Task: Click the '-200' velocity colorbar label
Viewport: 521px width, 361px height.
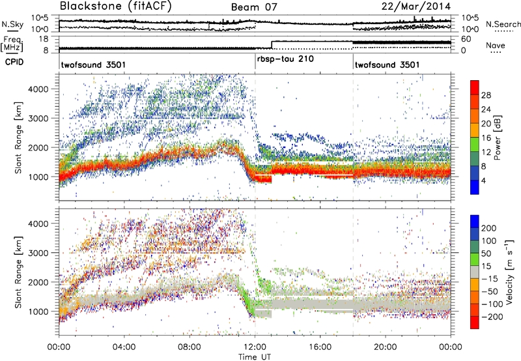Action: pyautogui.click(x=492, y=317)
